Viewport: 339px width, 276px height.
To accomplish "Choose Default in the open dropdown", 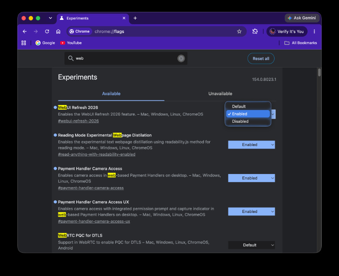I will pos(248,107).
